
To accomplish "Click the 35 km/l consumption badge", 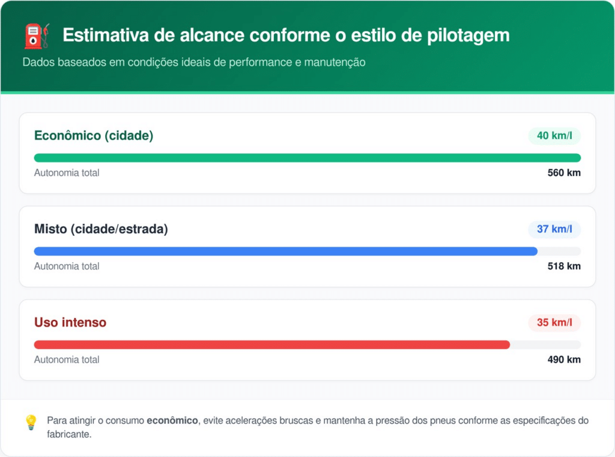I will (x=554, y=322).
